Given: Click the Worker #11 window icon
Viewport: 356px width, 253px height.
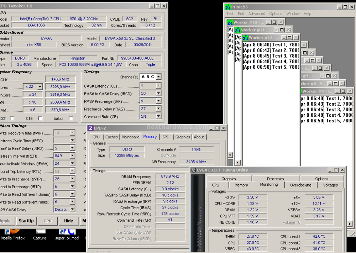Looking at the screenshot, I should pyautogui.click(x=238, y=30).
